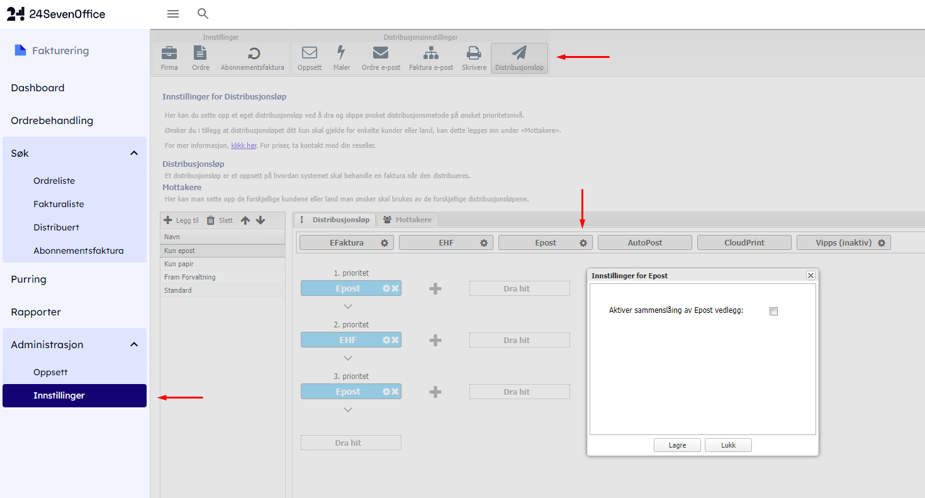Image resolution: width=925 pixels, height=498 pixels.
Task: Switch to the Mottakere tab
Action: [408, 220]
